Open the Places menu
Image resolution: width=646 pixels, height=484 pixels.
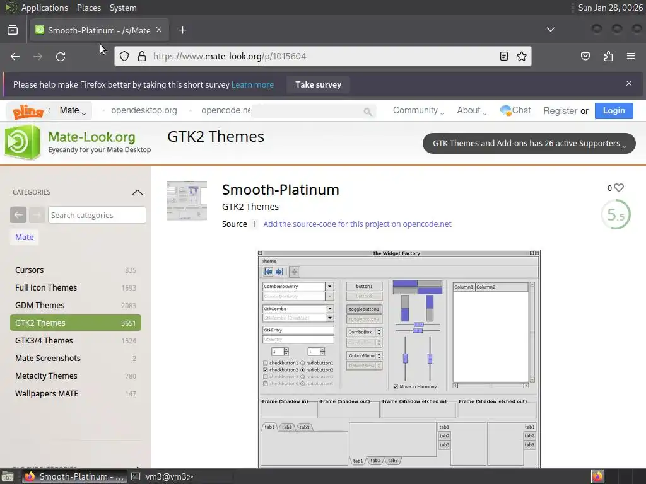pyautogui.click(x=88, y=8)
